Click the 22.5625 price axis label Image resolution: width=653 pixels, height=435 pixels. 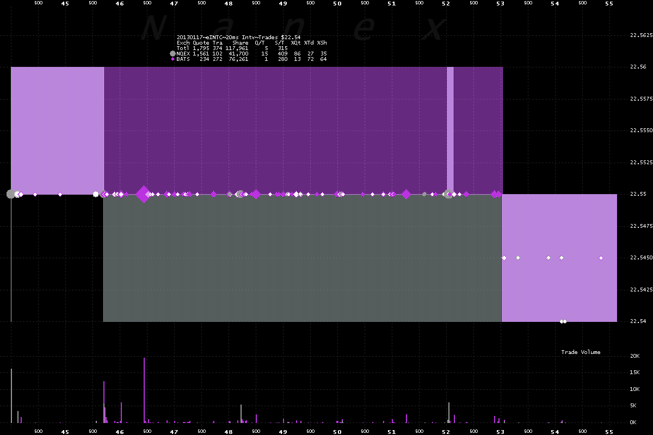coord(640,35)
